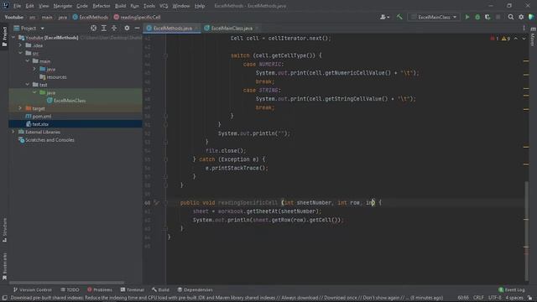Collapse Youtube project root node
Viewport: 537px width, 302px height.
pyautogui.click(x=13, y=38)
